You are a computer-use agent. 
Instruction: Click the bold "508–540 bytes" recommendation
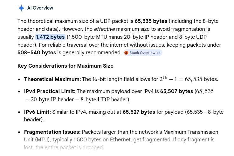click(x=37, y=52)
